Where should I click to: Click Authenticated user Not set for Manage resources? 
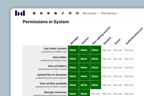coord(129,93)
